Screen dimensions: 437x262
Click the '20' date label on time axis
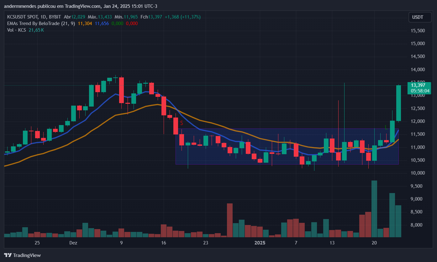click(374, 243)
